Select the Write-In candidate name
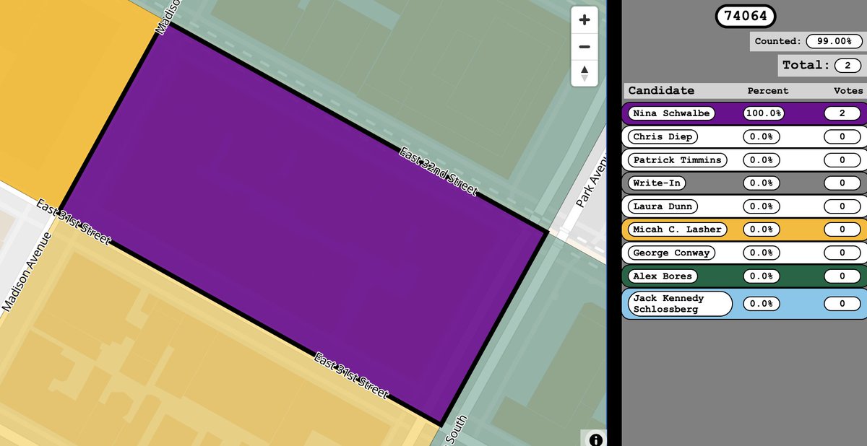 pos(656,183)
